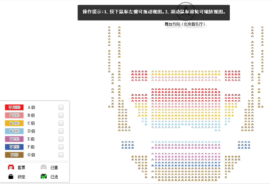Click the ¥680 yellow price swatch
This screenshot has height=184, width=270.
point(14,123)
